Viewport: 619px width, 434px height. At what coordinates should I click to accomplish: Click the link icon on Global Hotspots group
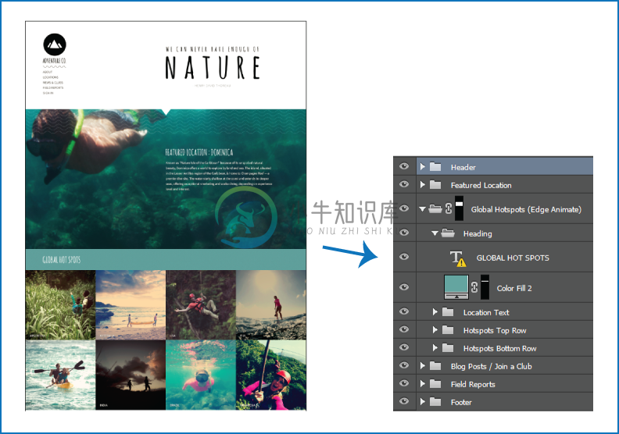[449, 208]
